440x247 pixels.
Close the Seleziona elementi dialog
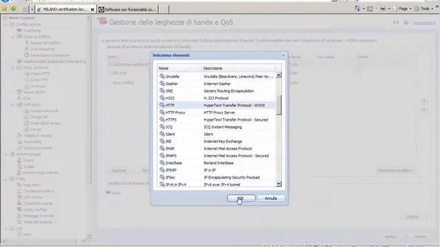point(283,56)
